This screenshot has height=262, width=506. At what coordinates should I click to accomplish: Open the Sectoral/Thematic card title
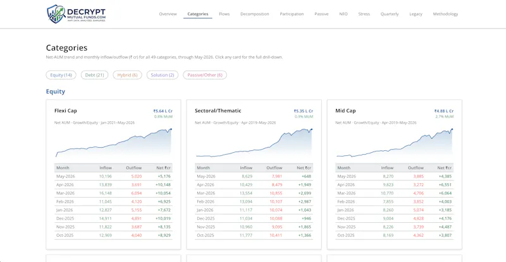[x=218, y=110]
